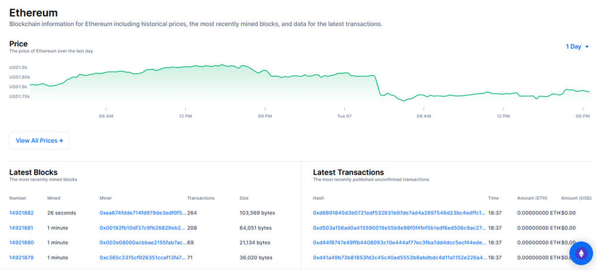Click the Ethereum page heading
The height and width of the screenshot is (270, 597).
(33, 13)
